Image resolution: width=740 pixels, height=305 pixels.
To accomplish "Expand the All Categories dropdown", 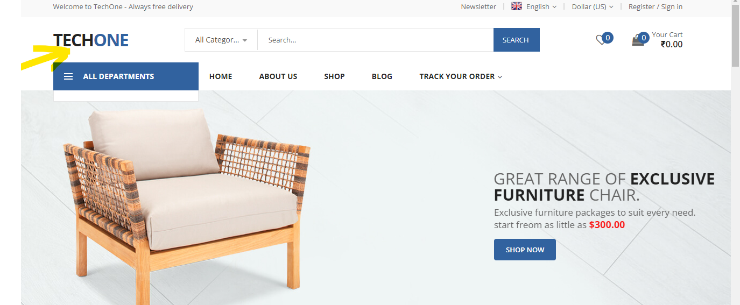I will (x=221, y=40).
